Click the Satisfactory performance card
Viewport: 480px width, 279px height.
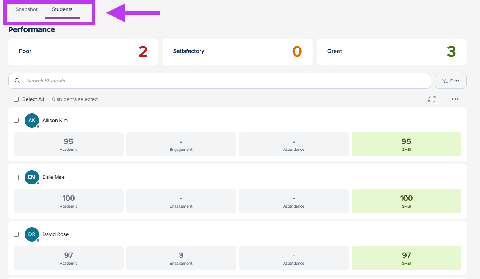click(237, 52)
